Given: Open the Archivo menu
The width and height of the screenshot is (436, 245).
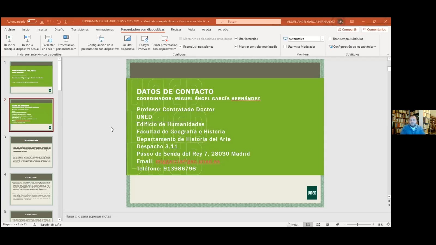Looking at the screenshot, I should coord(10,29).
